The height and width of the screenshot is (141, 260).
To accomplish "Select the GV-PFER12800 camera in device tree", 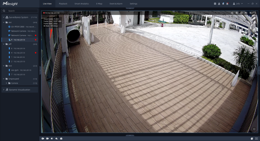I will click(x=18, y=27).
